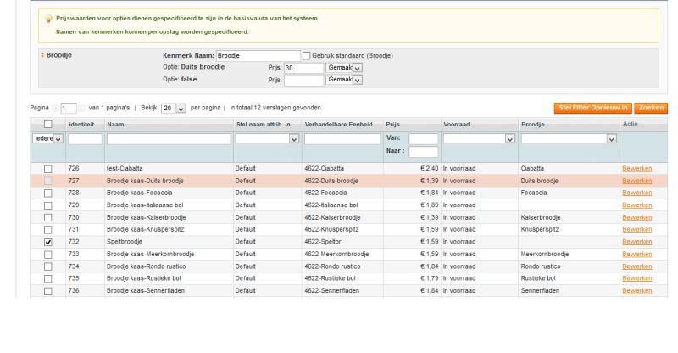Click the Kenmerk Naam input field
678x353 pixels.
[258, 55]
